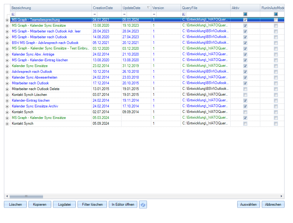This screenshot has width=293, height=223.
Task: Click the horizontal scrollbar right arrow
Action: coord(281,196)
